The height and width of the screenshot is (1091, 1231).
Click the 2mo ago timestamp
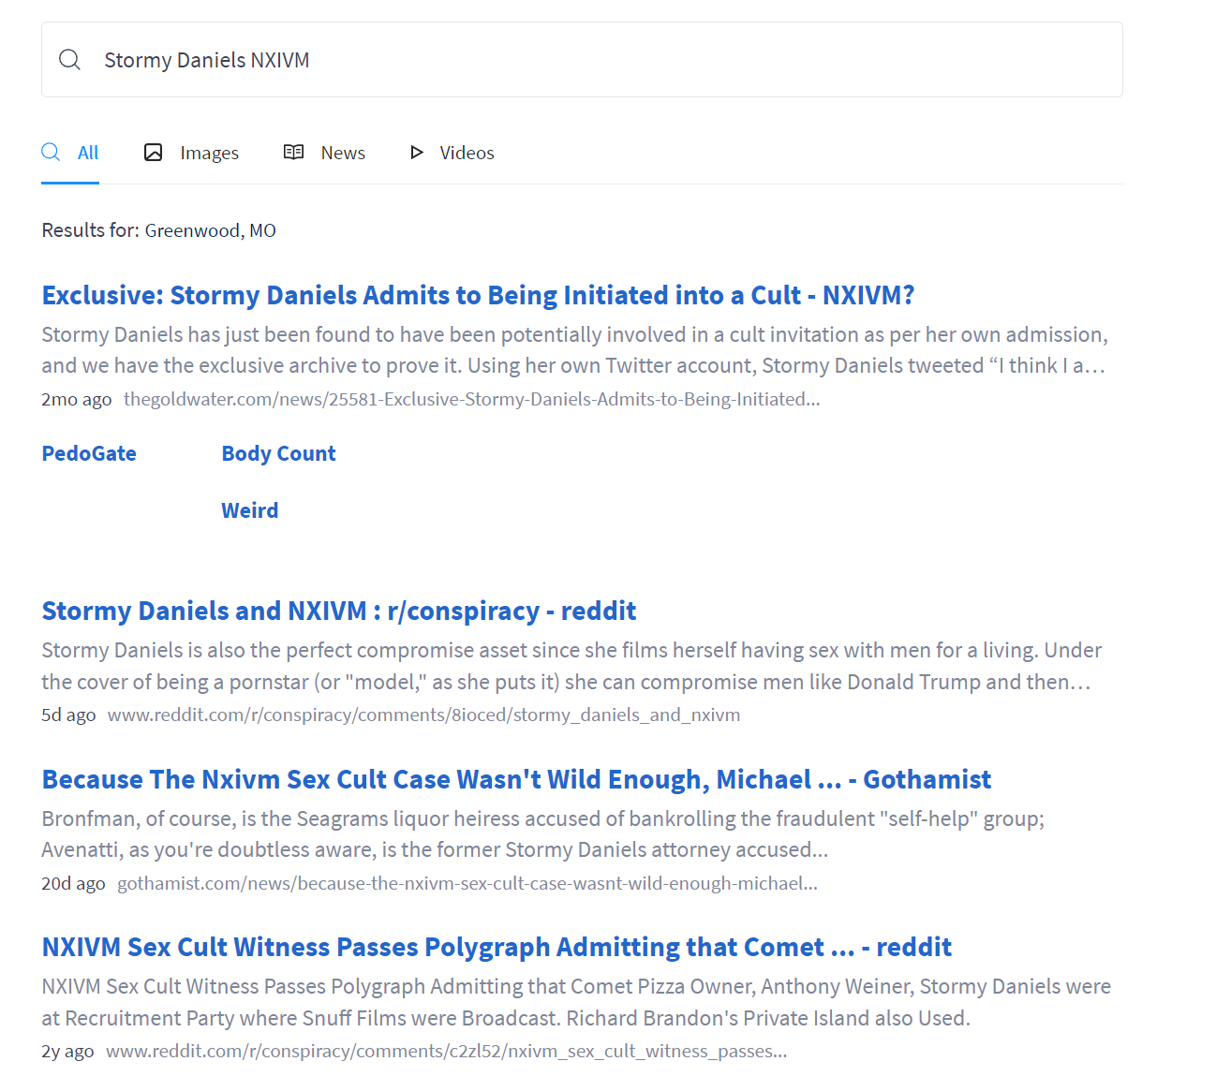(77, 399)
